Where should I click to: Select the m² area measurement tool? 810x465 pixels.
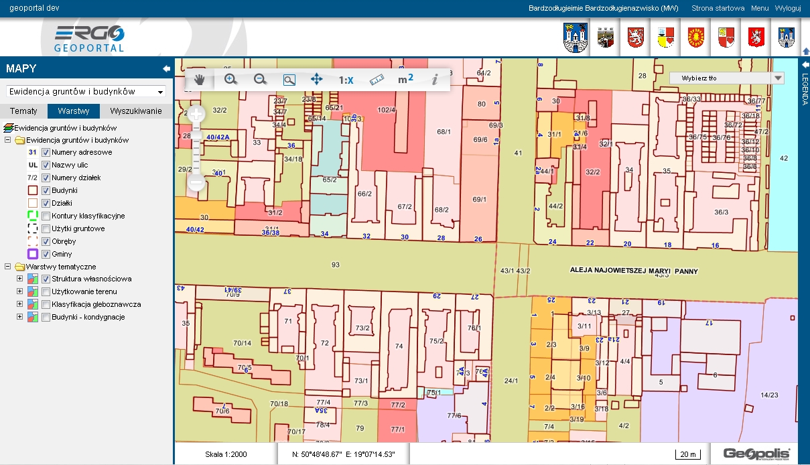coord(405,79)
